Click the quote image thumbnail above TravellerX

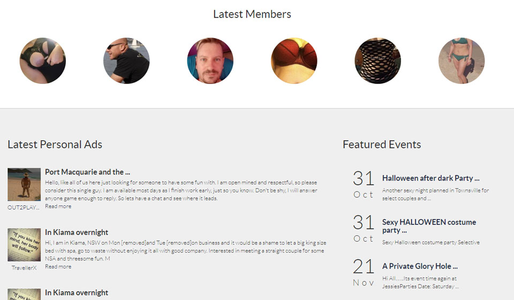[x=24, y=245]
